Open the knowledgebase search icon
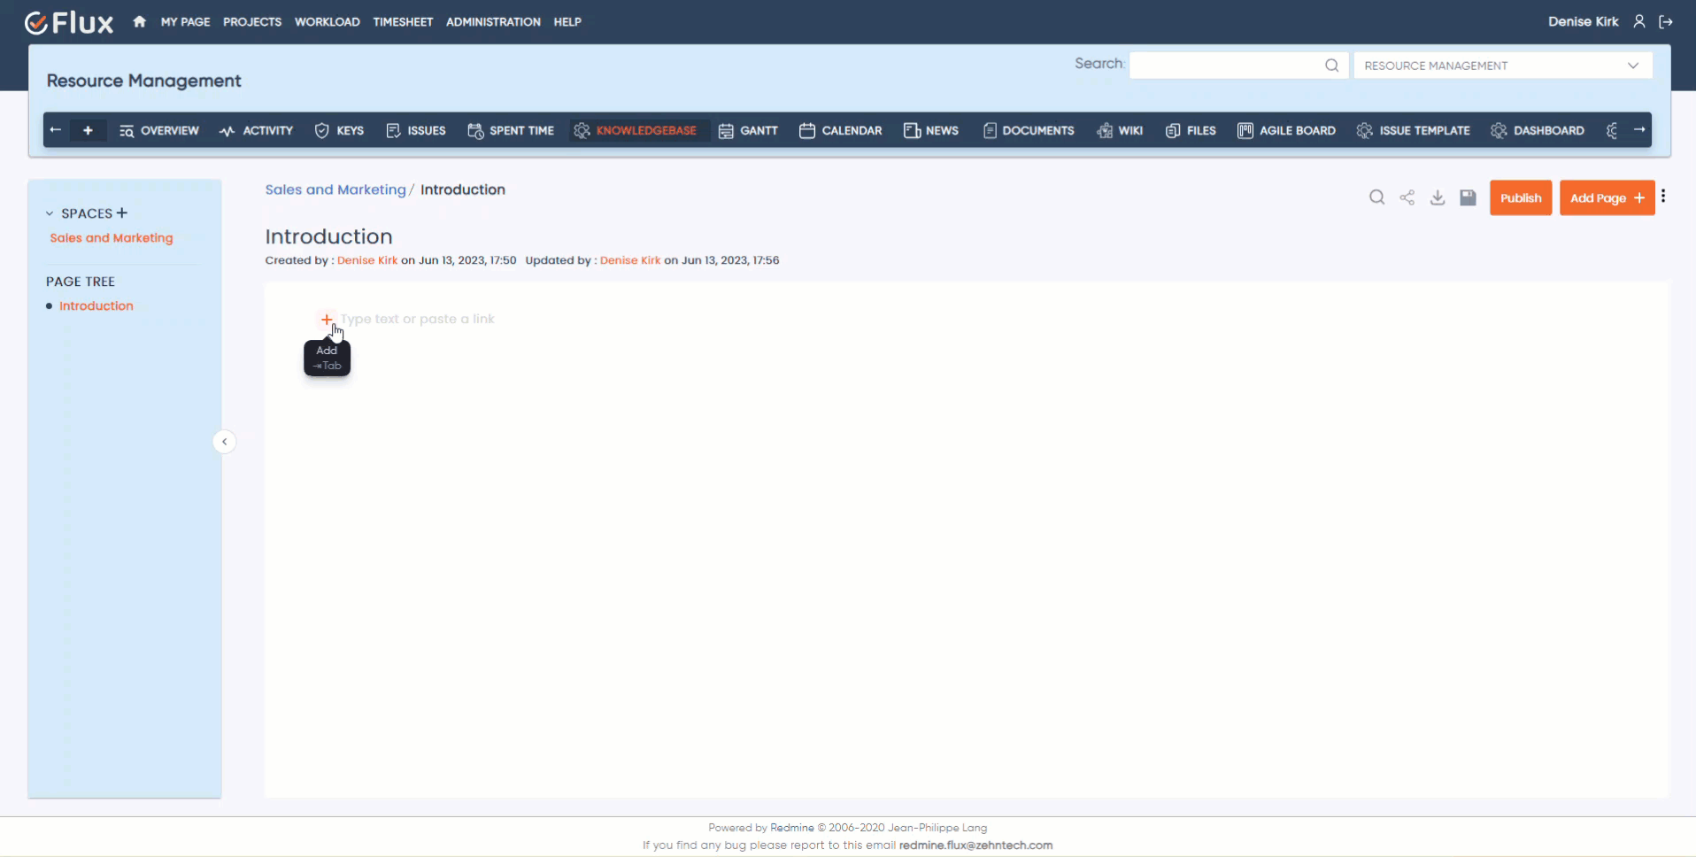 tap(1376, 197)
